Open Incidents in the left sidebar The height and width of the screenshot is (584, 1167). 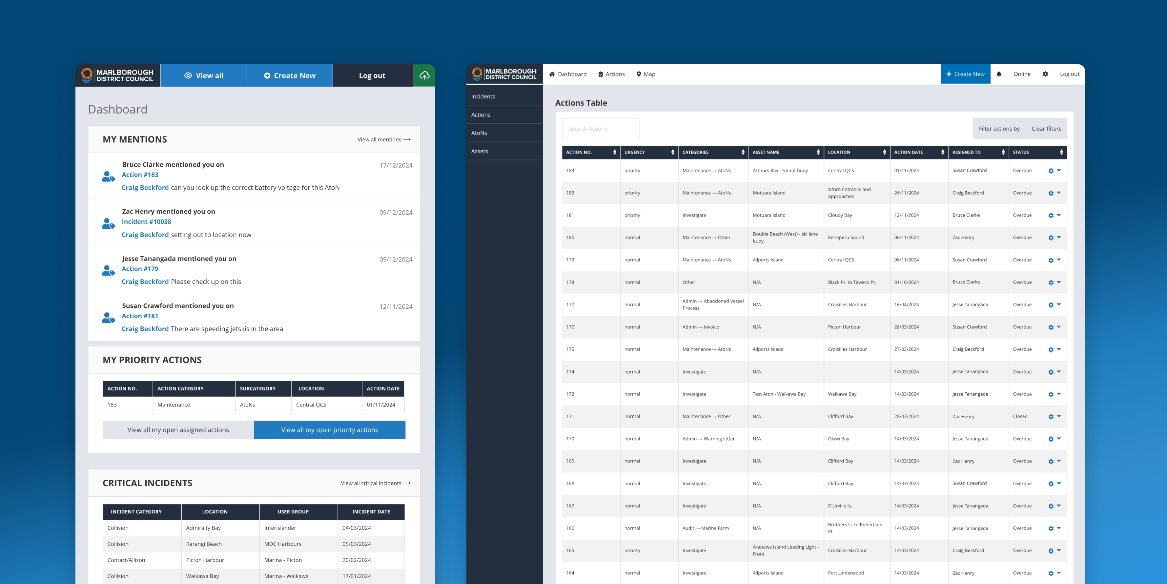coord(504,96)
